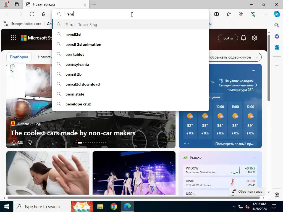Open the Windows Start button
The width and height of the screenshot is (283, 212).
tap(7, 206)
